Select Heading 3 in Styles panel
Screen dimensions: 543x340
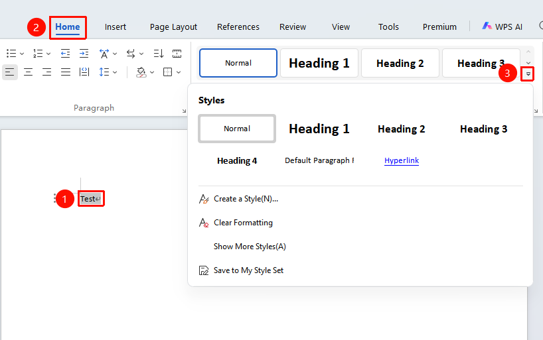(x=483, y=129)
